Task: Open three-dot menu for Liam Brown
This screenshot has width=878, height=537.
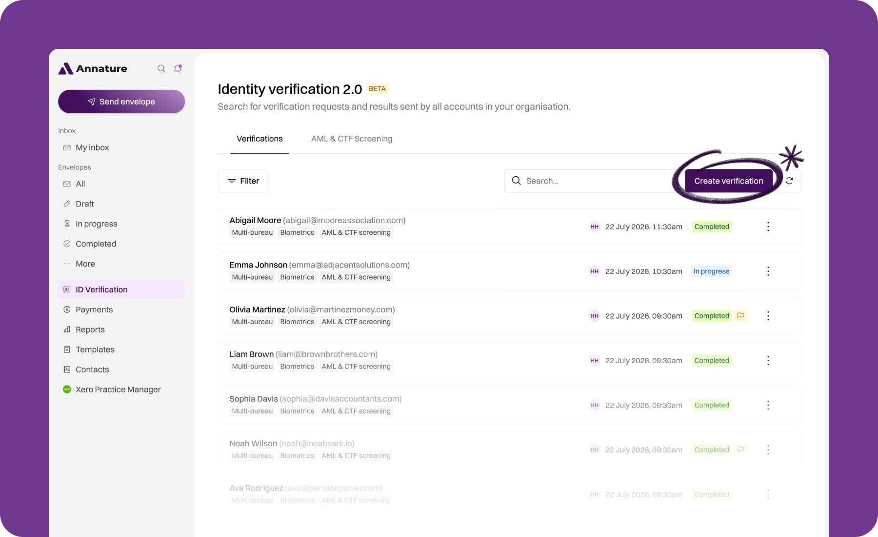Action: (x=768, y=361)
